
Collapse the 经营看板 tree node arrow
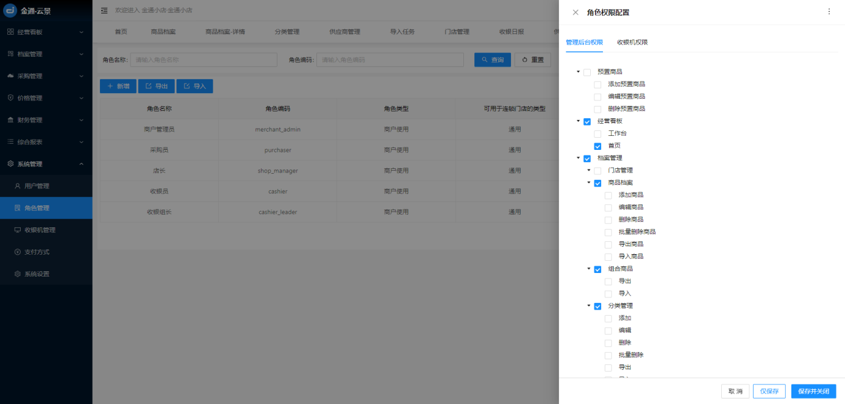[x=578, y=121]
